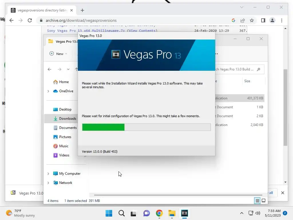Open Chrome's three-dot menu

[282, 20]
